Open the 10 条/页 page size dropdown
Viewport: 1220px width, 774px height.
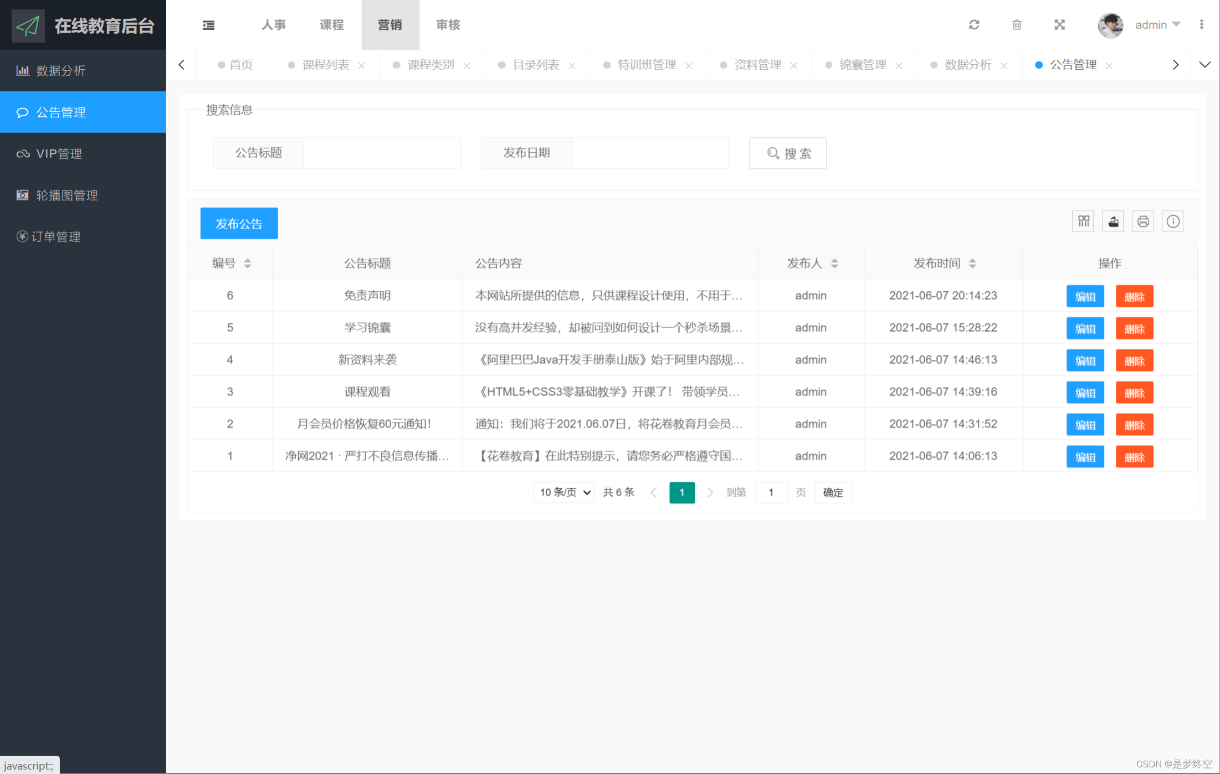point(564,492)
